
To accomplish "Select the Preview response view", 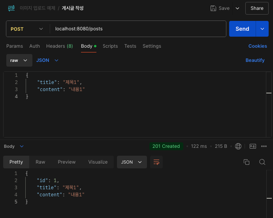I will tap(67, 162).
